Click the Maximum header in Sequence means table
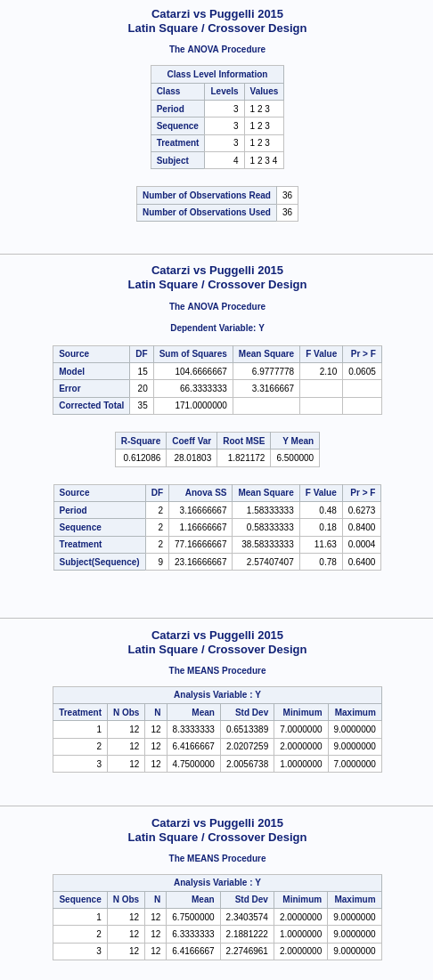 click(355, 900)
